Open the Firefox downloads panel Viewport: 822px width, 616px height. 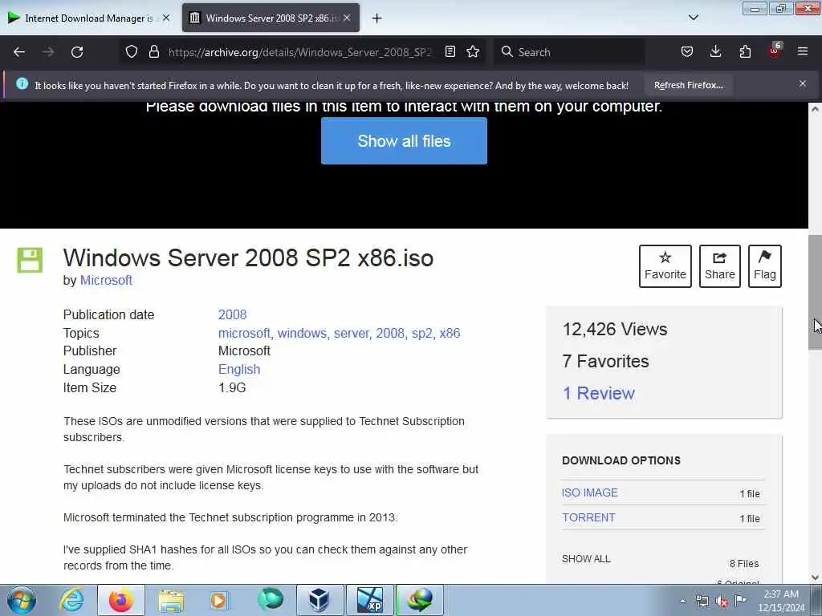(715, 51)
